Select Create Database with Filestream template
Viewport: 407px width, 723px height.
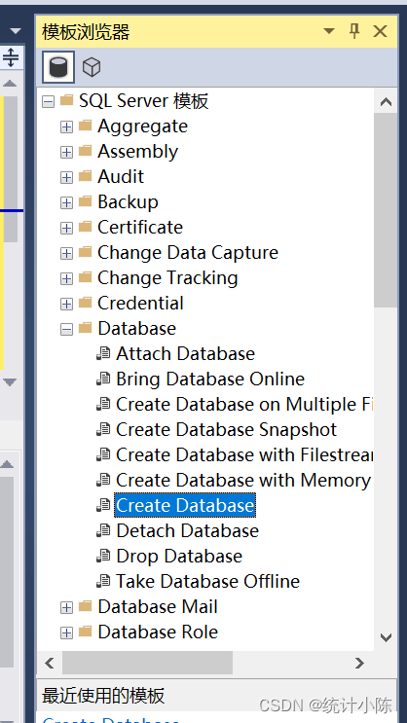click(x=244, y=455)
